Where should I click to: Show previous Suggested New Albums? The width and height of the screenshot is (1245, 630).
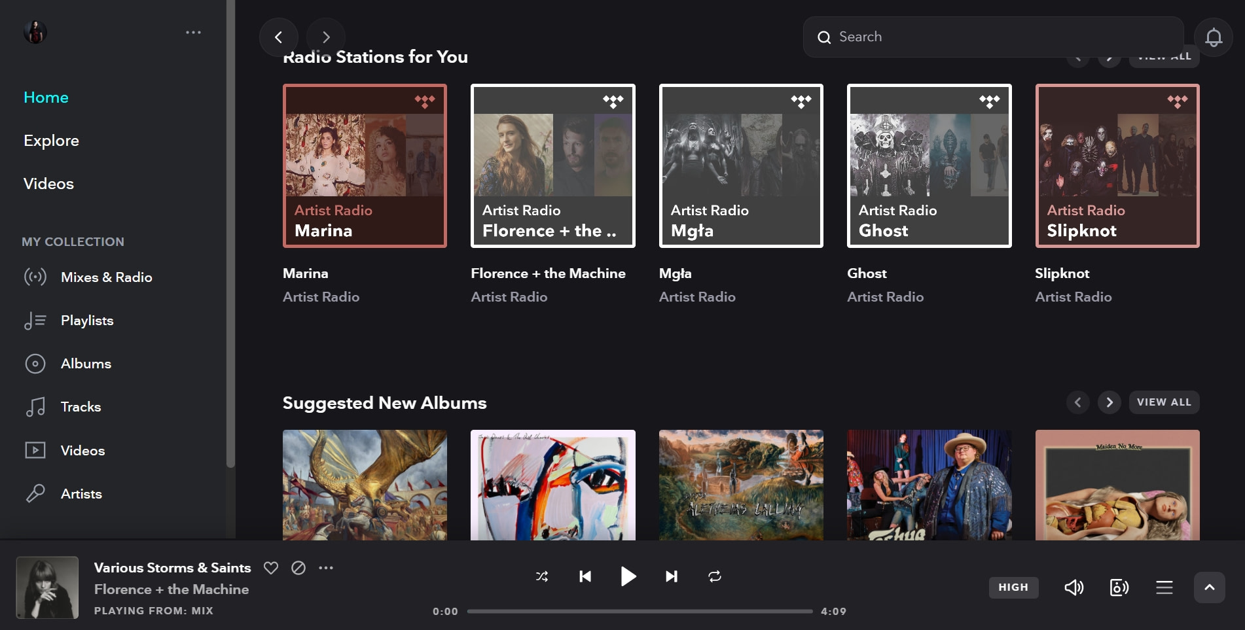click(x=1078, y=402)
